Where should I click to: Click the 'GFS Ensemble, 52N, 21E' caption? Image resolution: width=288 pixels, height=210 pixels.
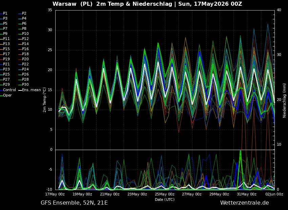[74, 203]
